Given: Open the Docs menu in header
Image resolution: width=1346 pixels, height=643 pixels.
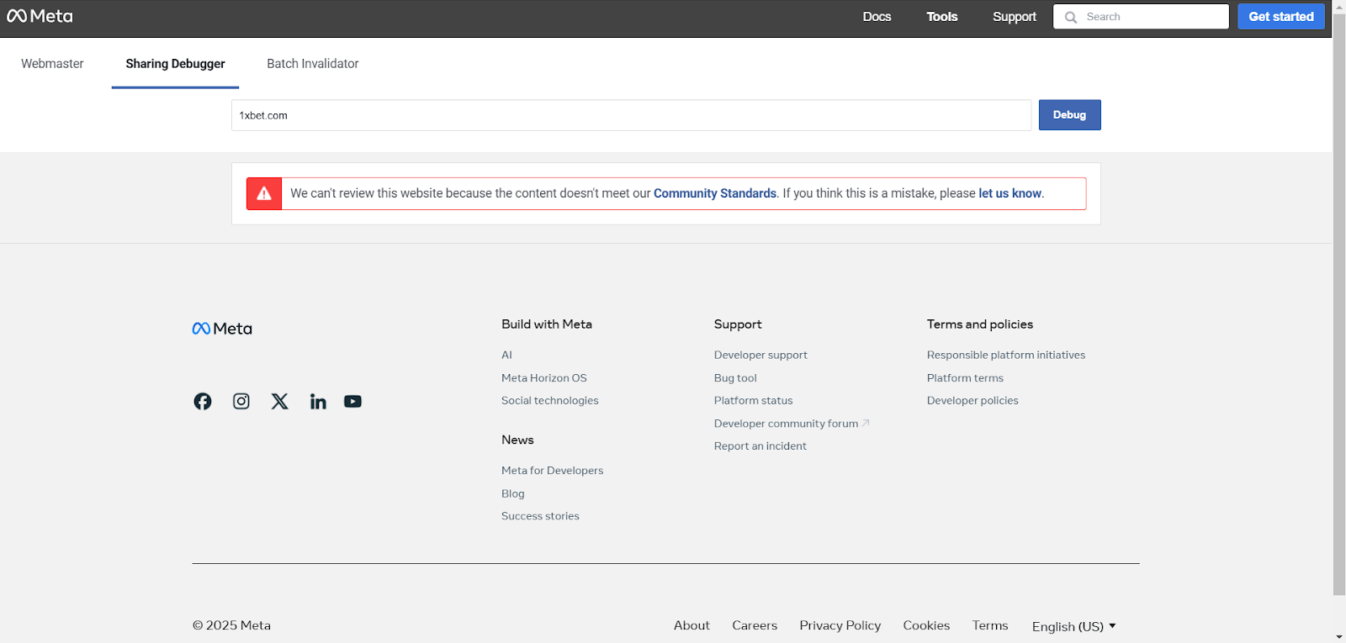Looking at the screenshot, I should [x=877, y=17].
